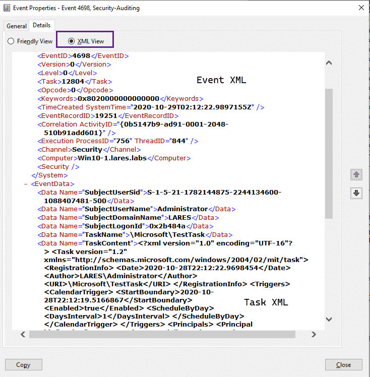Go to previous event with up arrow icon
Screen dimensions: 370x377
(x=356, y=174)
